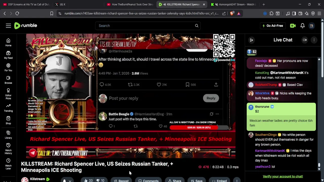Image resolution: width=324 pixels, height=182 pixels.
Task: Save the video to a playlist
Action: [x=196, y=180]
